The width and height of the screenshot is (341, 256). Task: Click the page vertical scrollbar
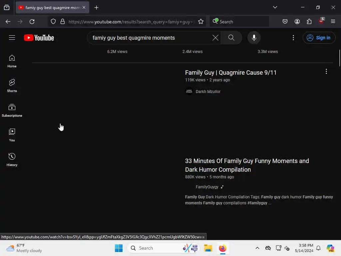tap(339, 58)
